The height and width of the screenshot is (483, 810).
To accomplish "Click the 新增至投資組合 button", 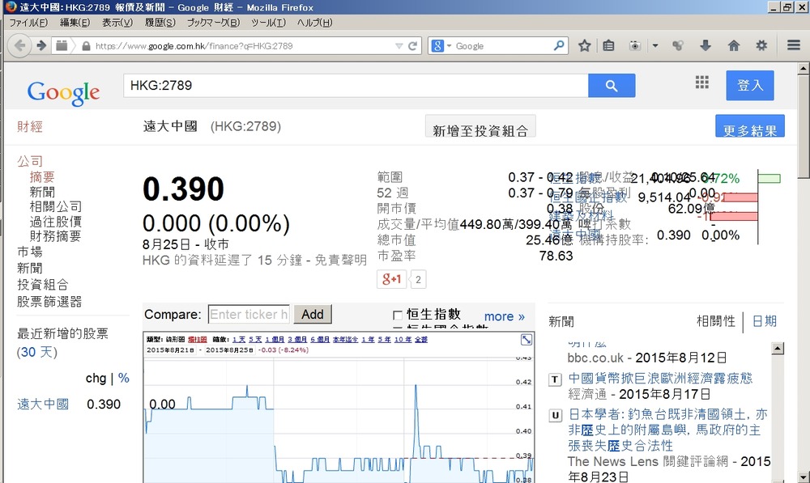I will point(480,126).
